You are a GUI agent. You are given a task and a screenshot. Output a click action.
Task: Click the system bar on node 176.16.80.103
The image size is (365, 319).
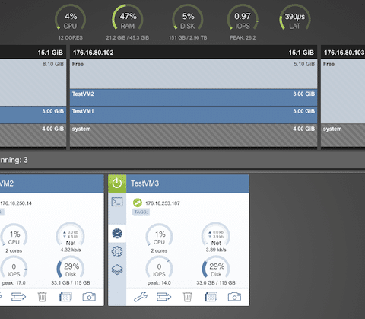(x=343, y=136)
